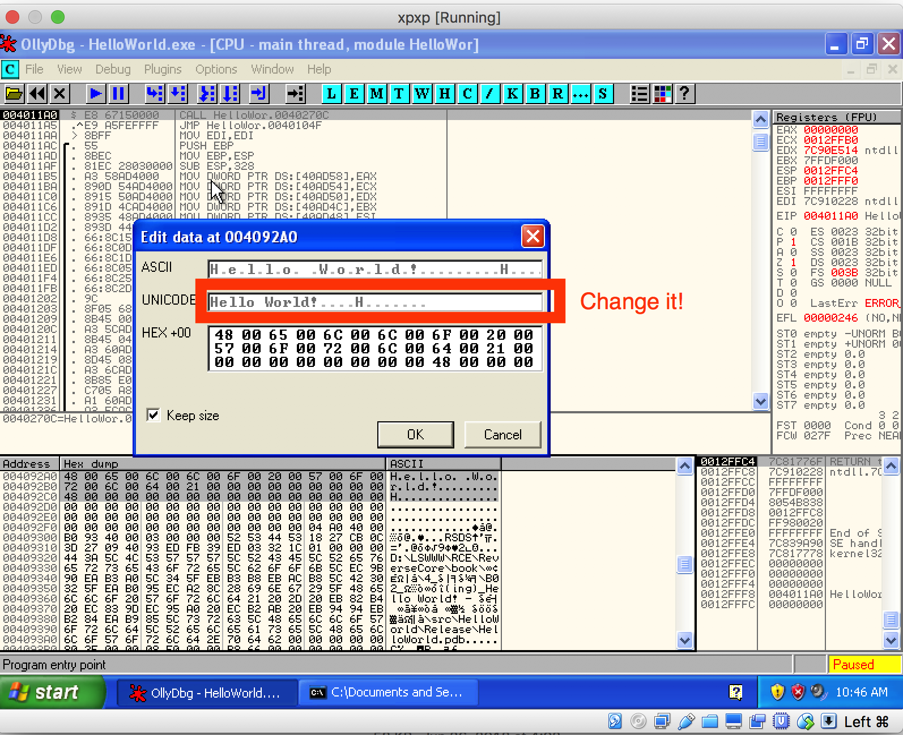Screen dimensions: 903x735
Task: Open the Memory map with the M button
Action: point(377,93)
